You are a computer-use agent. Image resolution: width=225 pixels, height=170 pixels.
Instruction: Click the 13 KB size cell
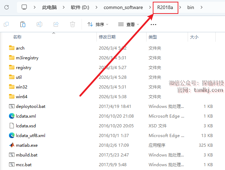(x=207, y=136)
